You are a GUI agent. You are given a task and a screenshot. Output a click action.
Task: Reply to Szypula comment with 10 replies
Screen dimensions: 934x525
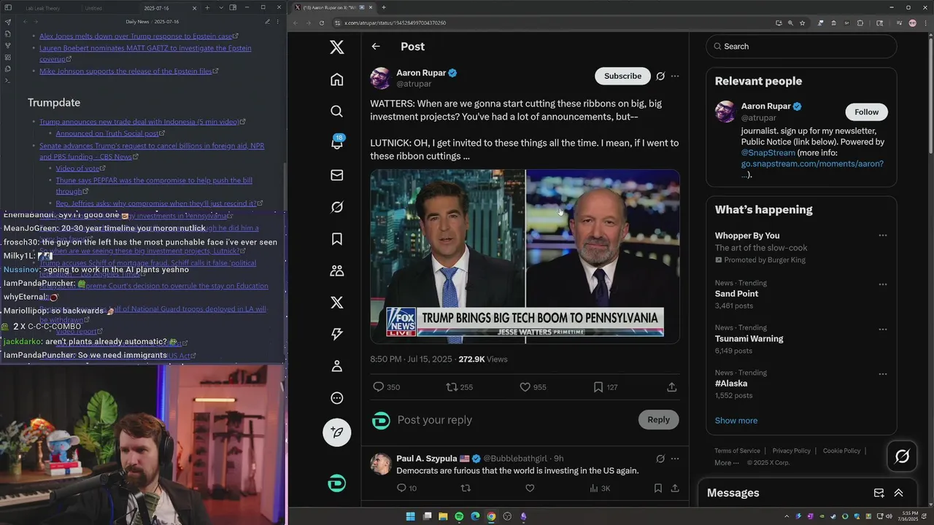(406, 489)
